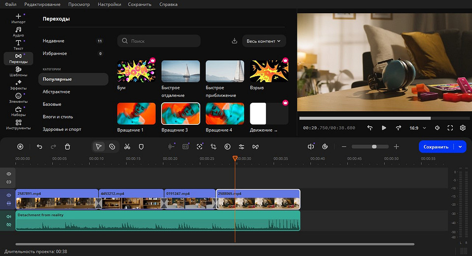Viewport: 472px width, 256px height.
Task: Open the Инструменты sidebar section
Action: point(18,124)
